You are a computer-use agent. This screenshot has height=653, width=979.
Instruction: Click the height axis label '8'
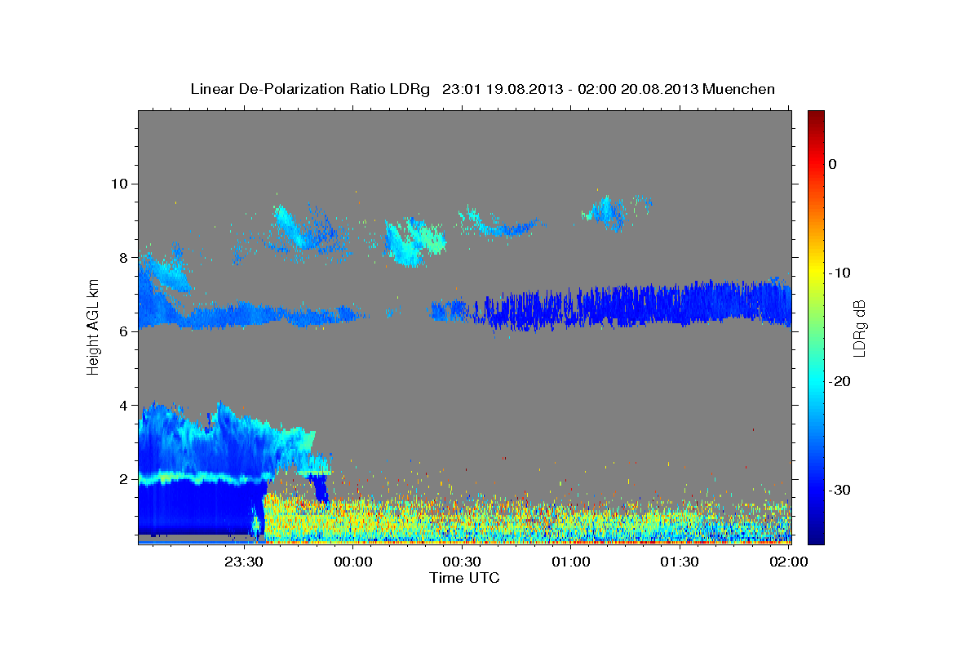pos(124,257)
